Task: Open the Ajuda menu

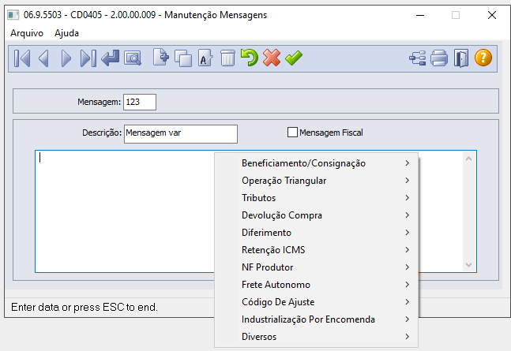Action: 66,33
